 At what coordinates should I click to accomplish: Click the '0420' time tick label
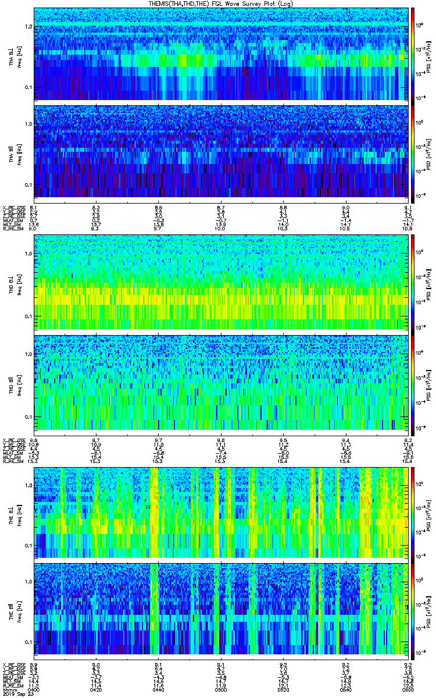pyautogui.click(x=97, y=689)
